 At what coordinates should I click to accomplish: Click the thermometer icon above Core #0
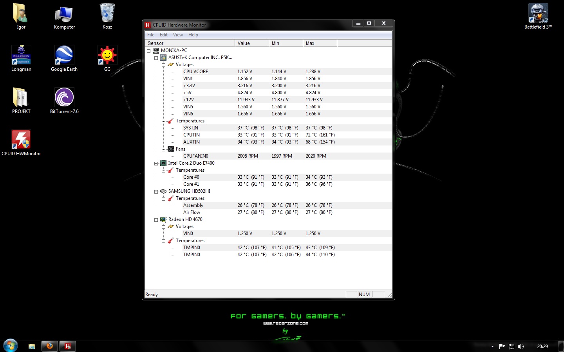pos(171,170)
